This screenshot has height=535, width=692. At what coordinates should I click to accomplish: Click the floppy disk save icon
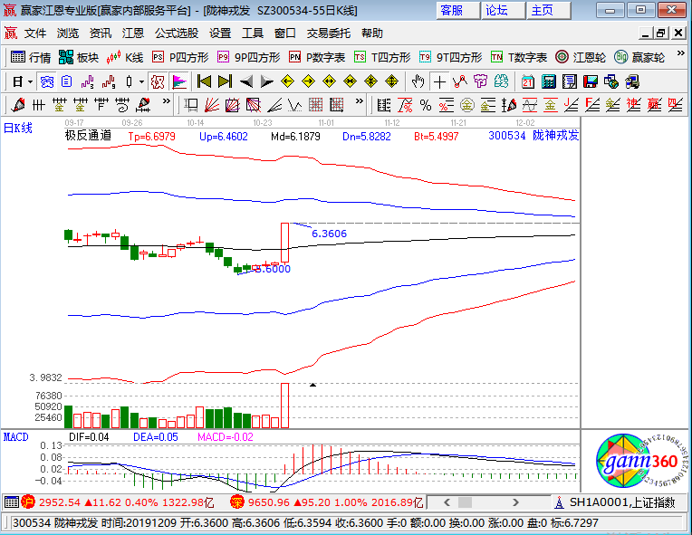pos(590,81)
